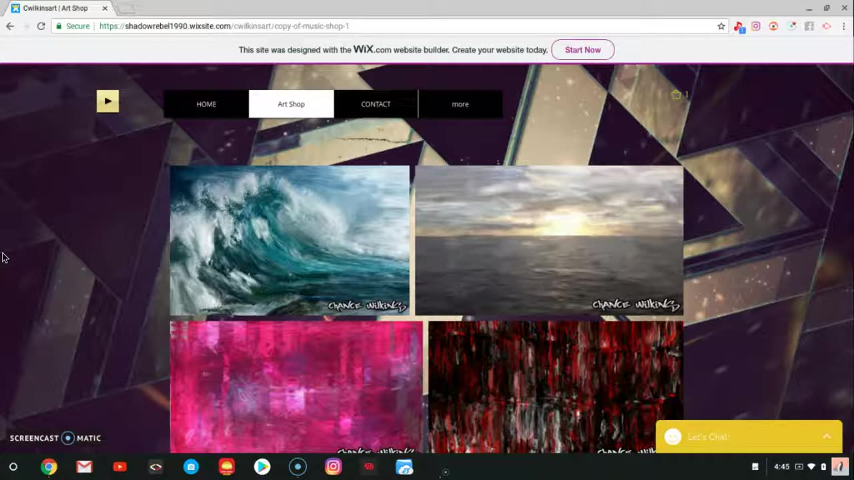854x480 pixels.
Task: Click the Start Now Wix button
Action: point(582,50)
